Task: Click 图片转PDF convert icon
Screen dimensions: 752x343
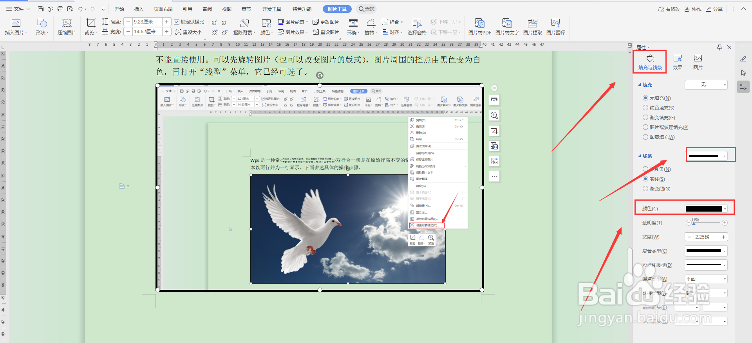Action: tap(480, 23)
